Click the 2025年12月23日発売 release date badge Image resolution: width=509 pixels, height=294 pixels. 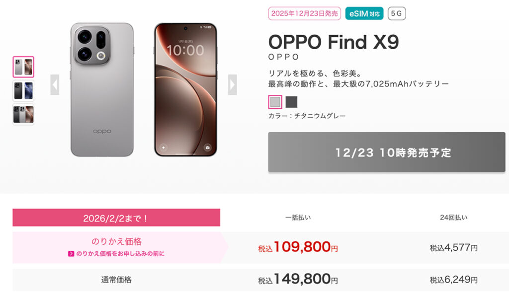click(304, 13)
